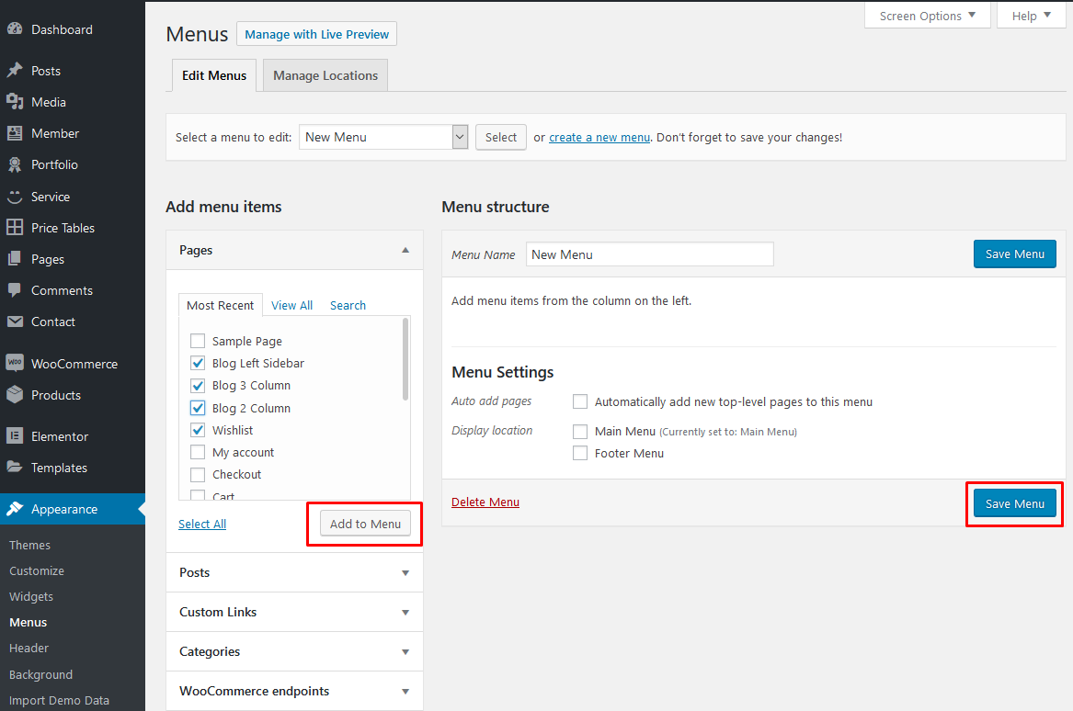
Task: Enable Footer Menu display location
Action: (x=580, y=453)
